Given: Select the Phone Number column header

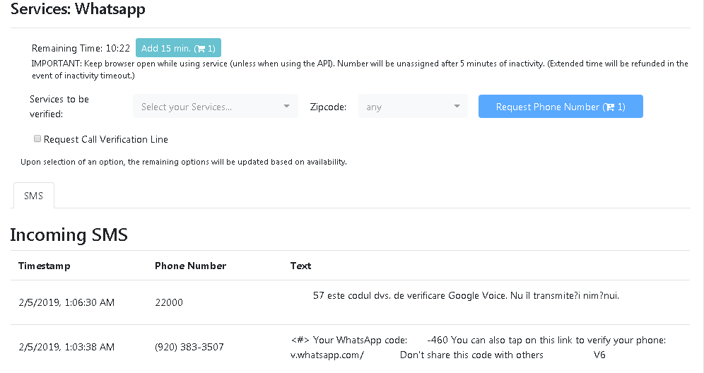Looking at the screenshot, I should (x=190, y=266).
